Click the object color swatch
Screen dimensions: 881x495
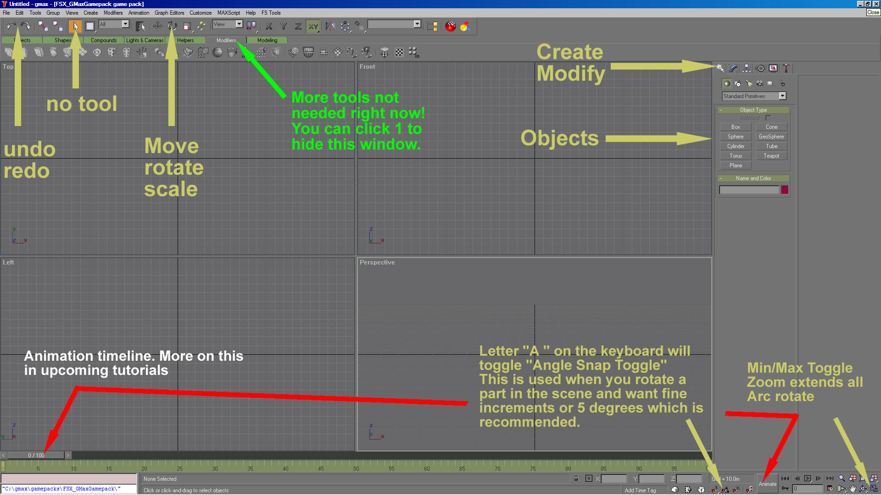click(x=785, y=190)
